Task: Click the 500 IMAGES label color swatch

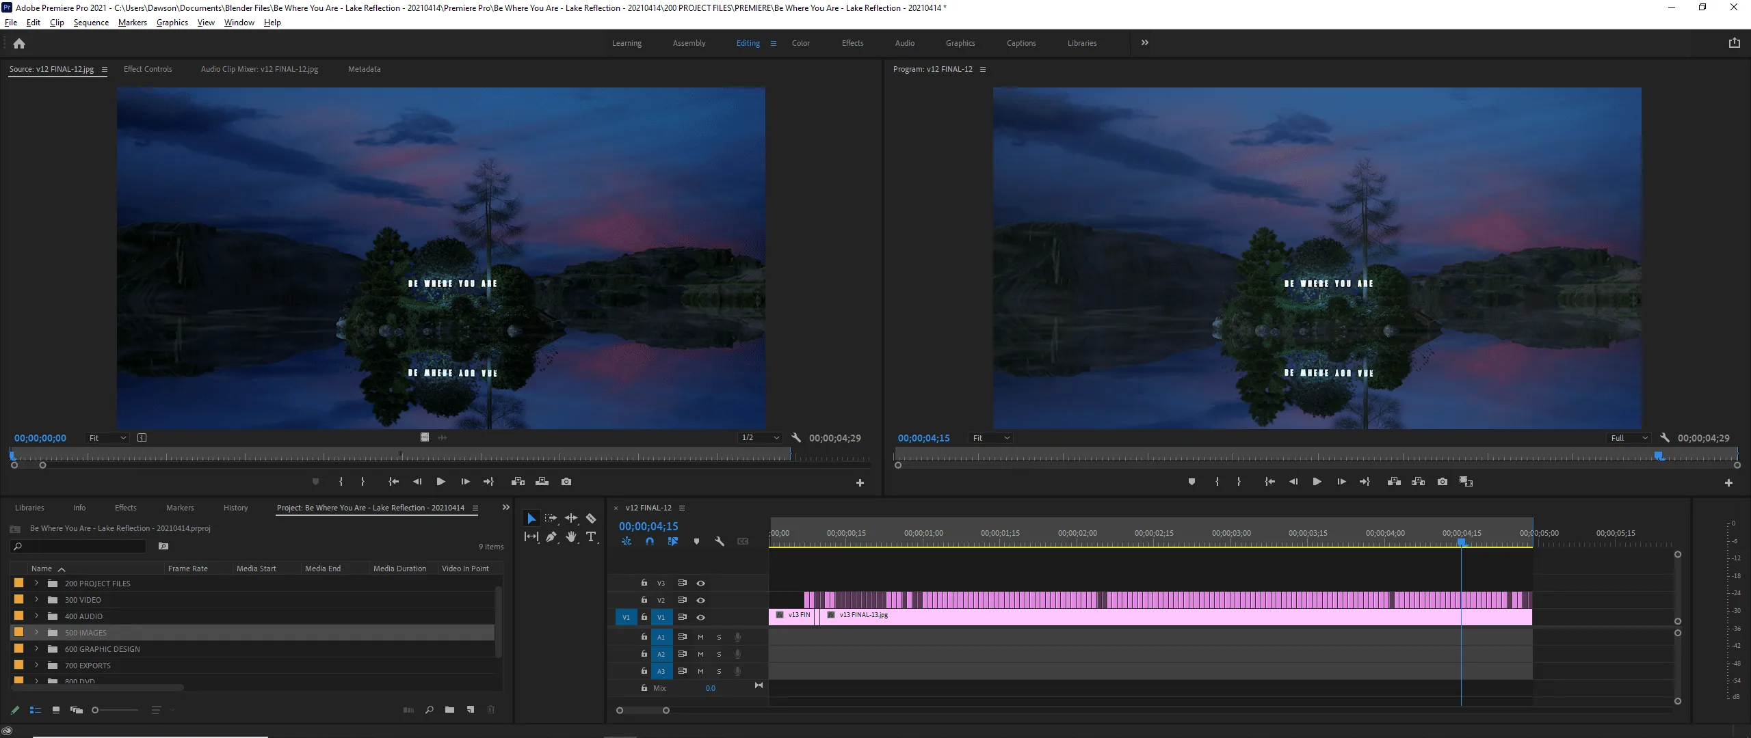Action: coord(18,632)
